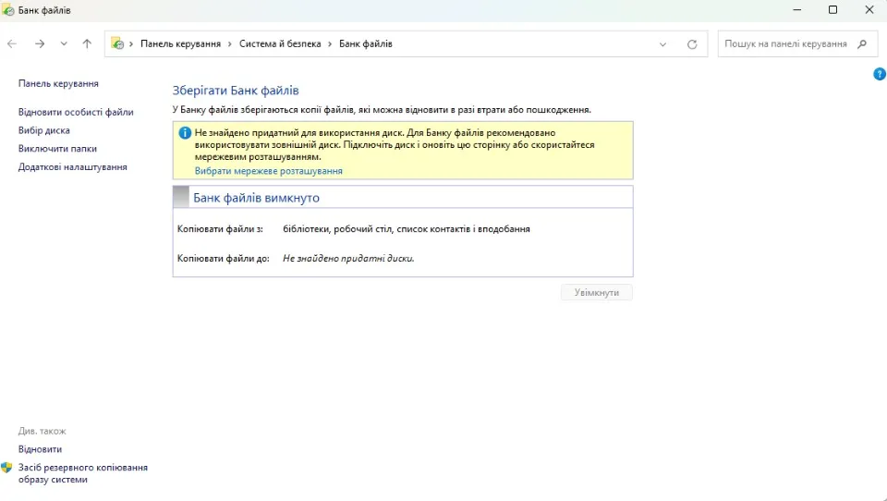887x501 pixels.
Task: Click the File History icon in address bar
Action: pyautogui.click(x=118, y=43)
